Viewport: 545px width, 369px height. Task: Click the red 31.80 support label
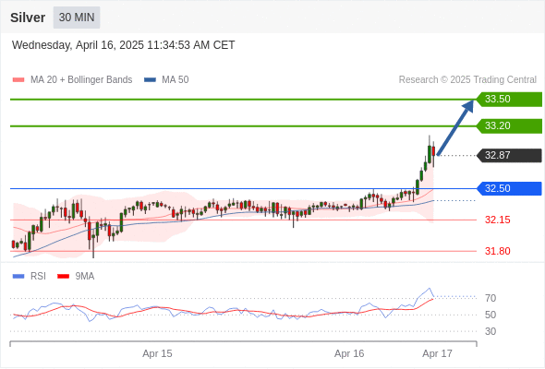(498, 251)
